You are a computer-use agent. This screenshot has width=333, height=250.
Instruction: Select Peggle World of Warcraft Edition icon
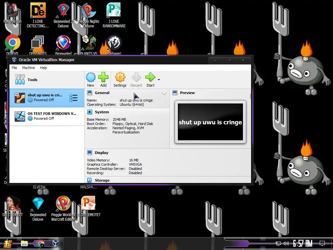click(x=63, y=209)
